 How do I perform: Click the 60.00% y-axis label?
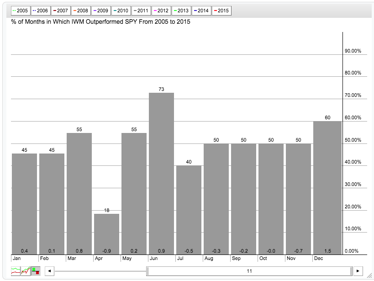[353, 118]
